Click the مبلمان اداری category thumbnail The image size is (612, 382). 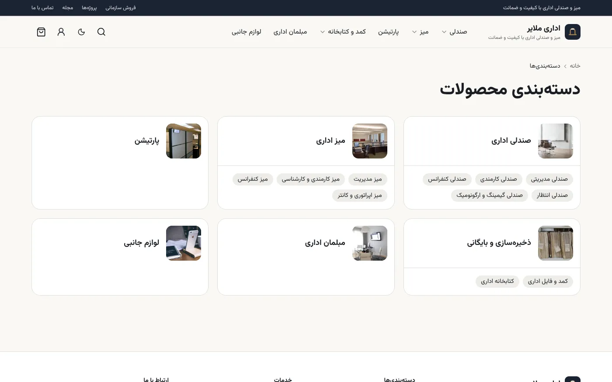click(370, 243)
